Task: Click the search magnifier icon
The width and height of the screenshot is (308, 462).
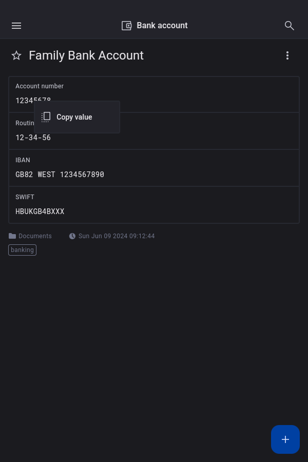Action: coord(290,26)
